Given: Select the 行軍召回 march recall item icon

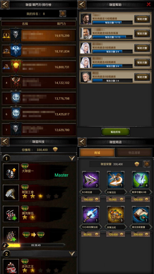Looking at the screenshot, I should pyautogui.click(x=115, y=180).
